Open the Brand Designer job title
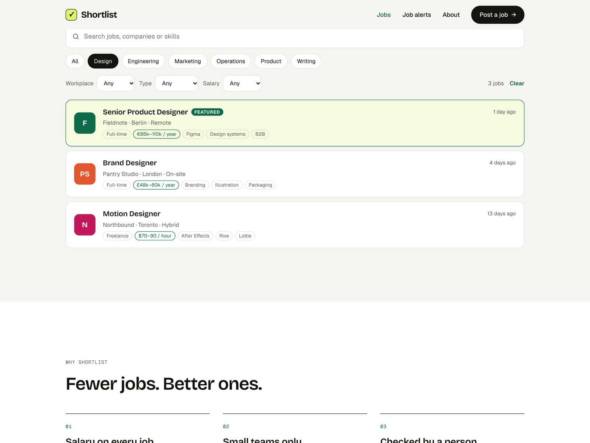The height and width of the screenshot is (443, 590). pos(130,163)
